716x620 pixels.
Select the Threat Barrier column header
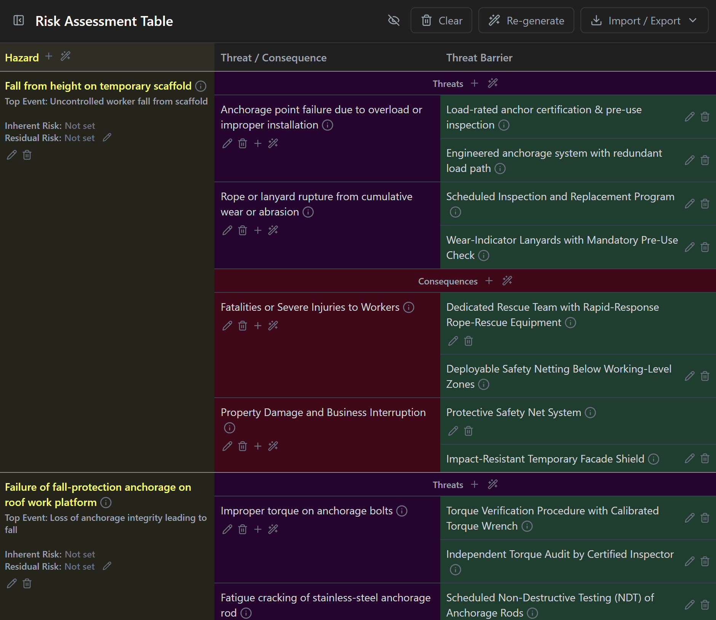(x=479, y=58)
